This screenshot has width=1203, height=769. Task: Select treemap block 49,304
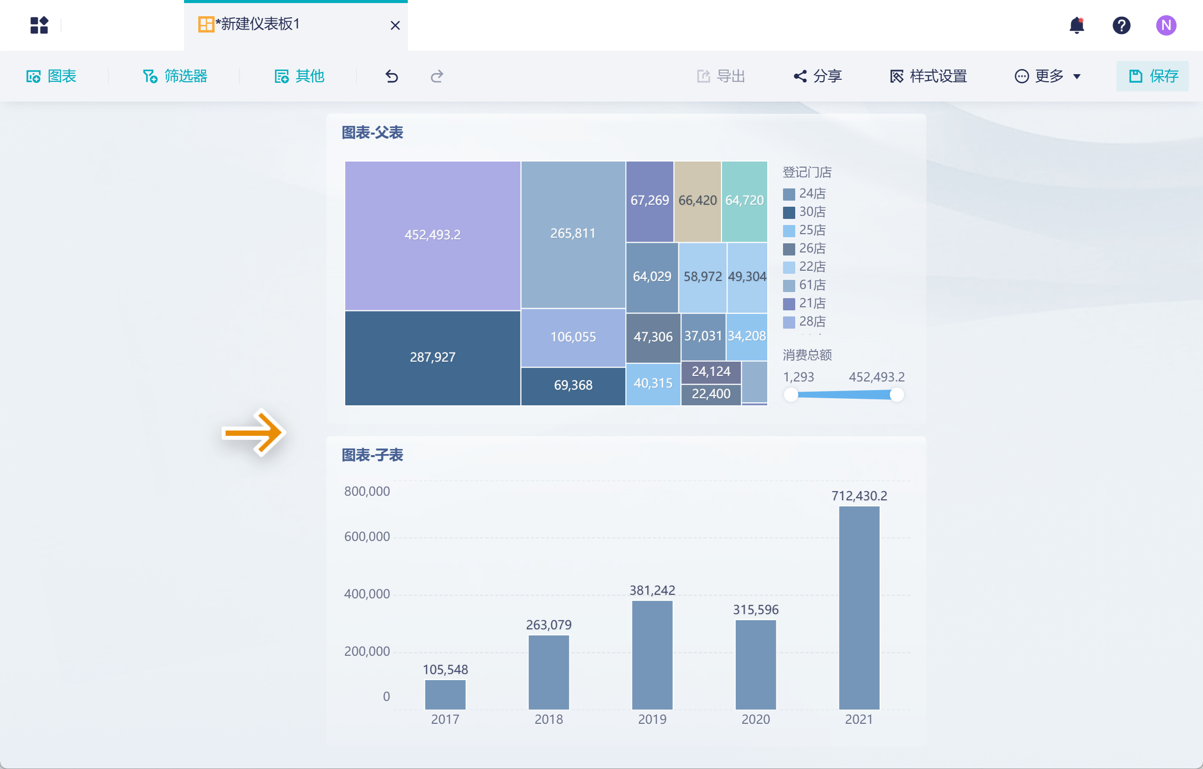pos(747,278)
